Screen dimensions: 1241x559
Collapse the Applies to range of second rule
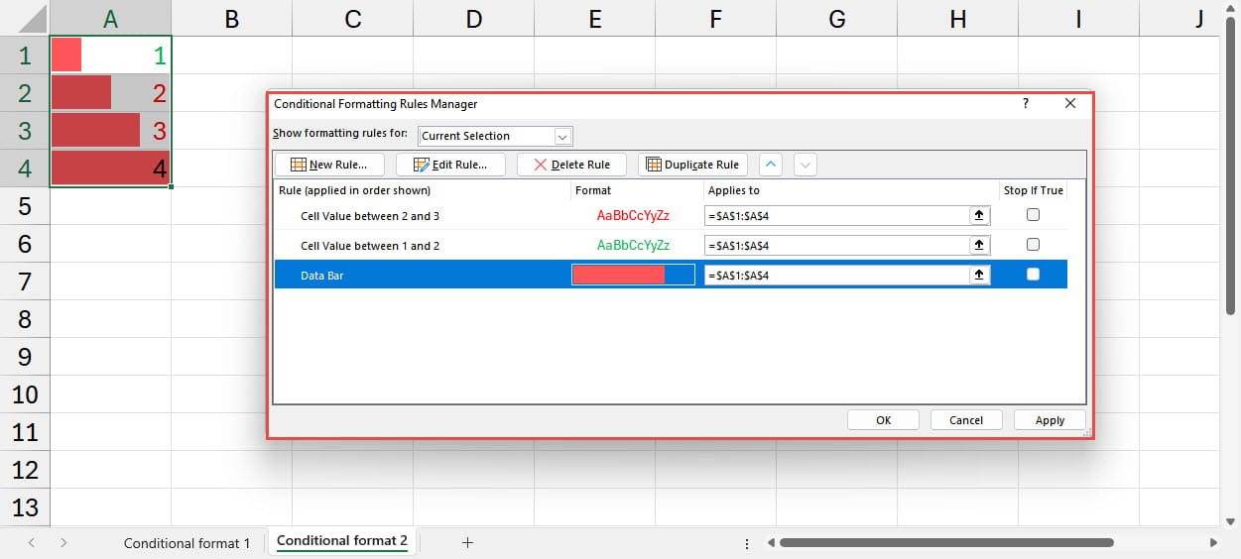(x=979, y=245)
